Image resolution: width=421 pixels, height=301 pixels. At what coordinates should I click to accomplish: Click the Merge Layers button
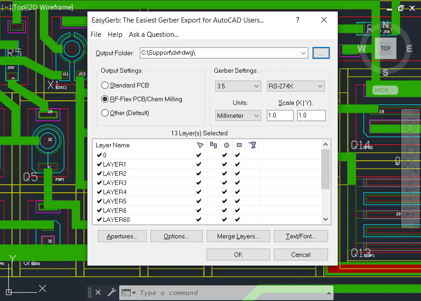(238, 236)
